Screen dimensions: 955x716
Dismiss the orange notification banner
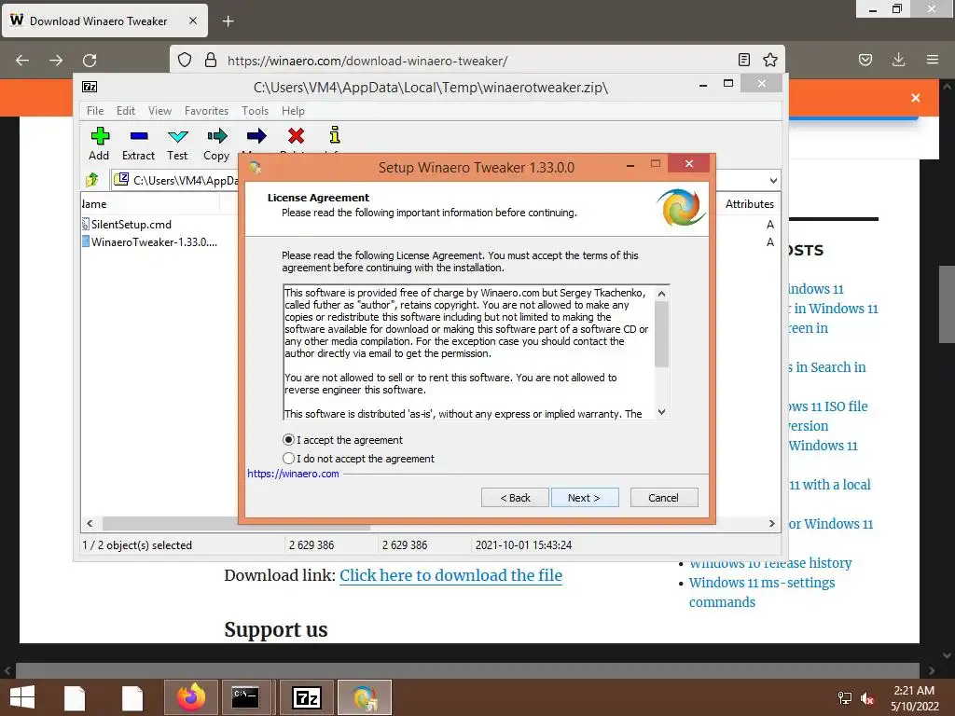coord(916,98)
